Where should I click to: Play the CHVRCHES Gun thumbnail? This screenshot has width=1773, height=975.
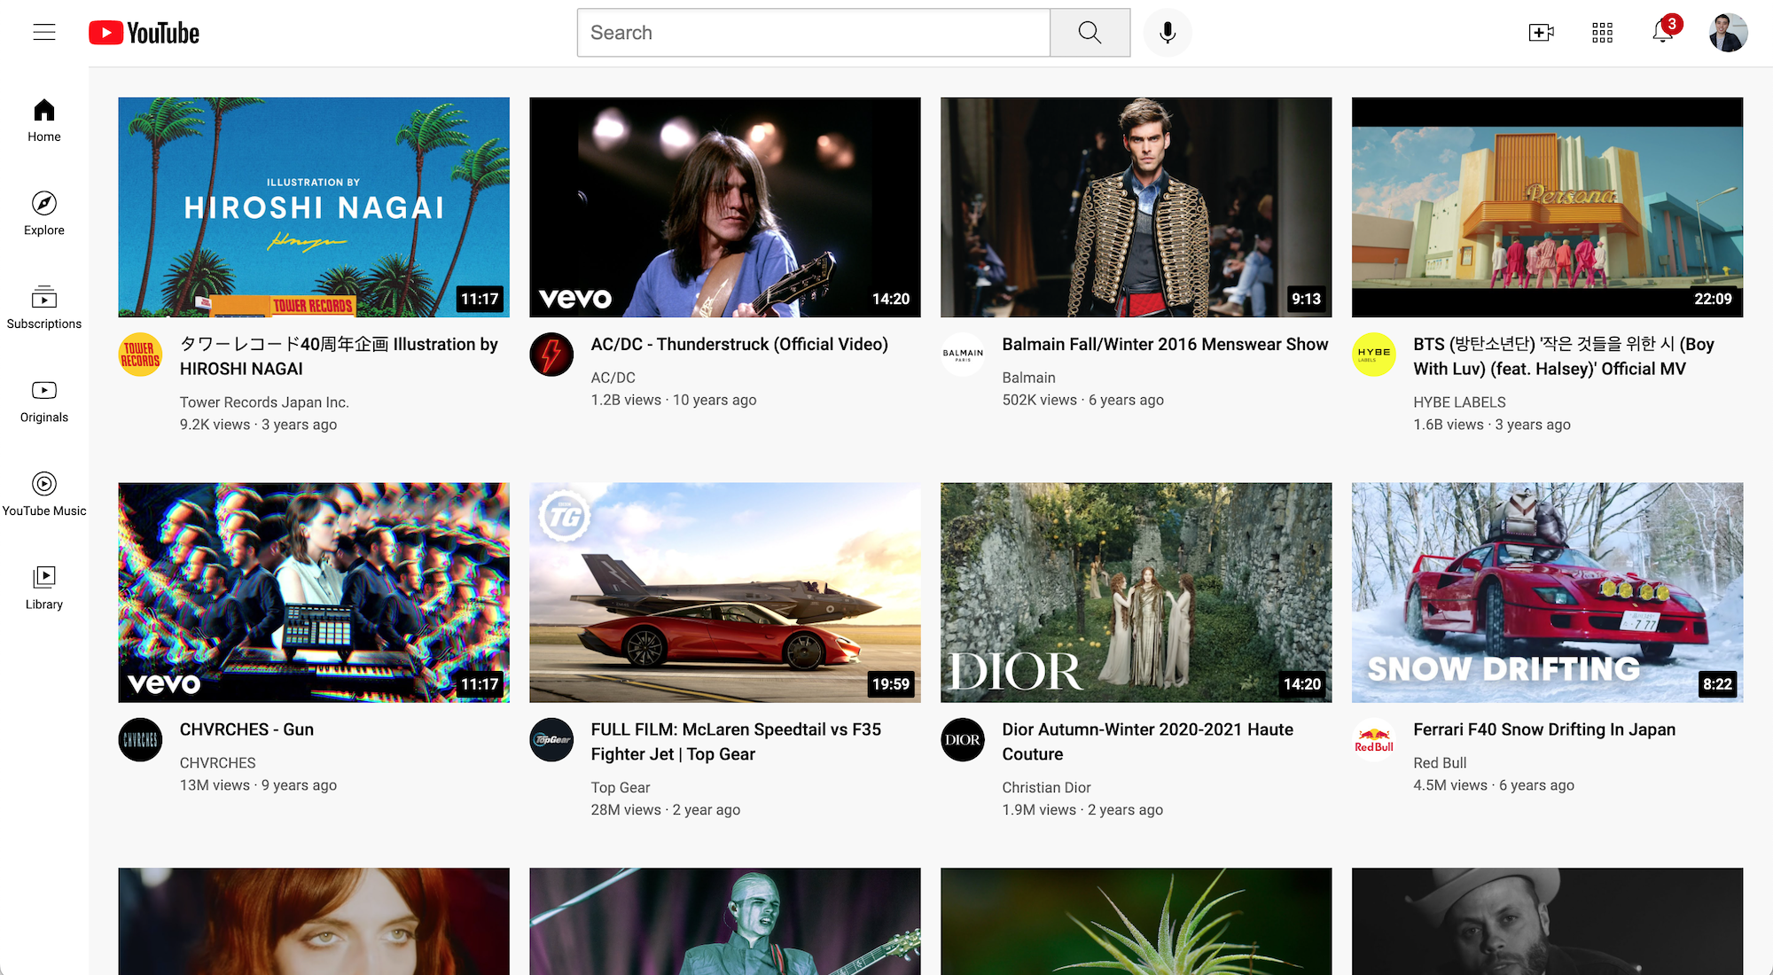pyautogui.click(x=314, y=593)
